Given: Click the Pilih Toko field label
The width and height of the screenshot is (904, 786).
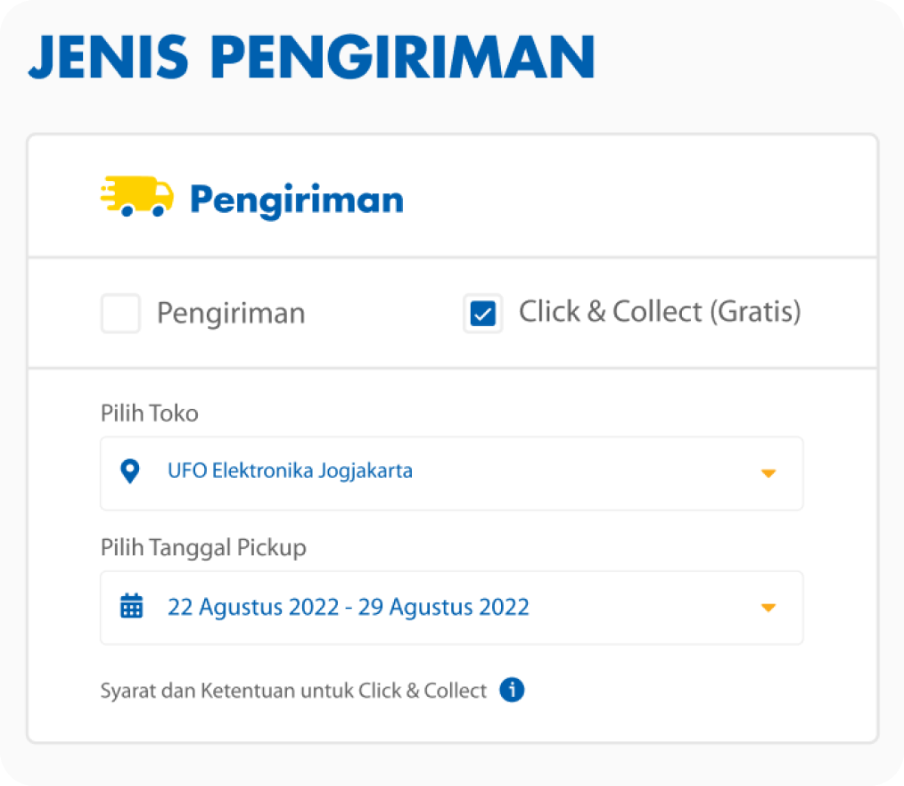Looking at the screenshot, I should click(149, 413).
